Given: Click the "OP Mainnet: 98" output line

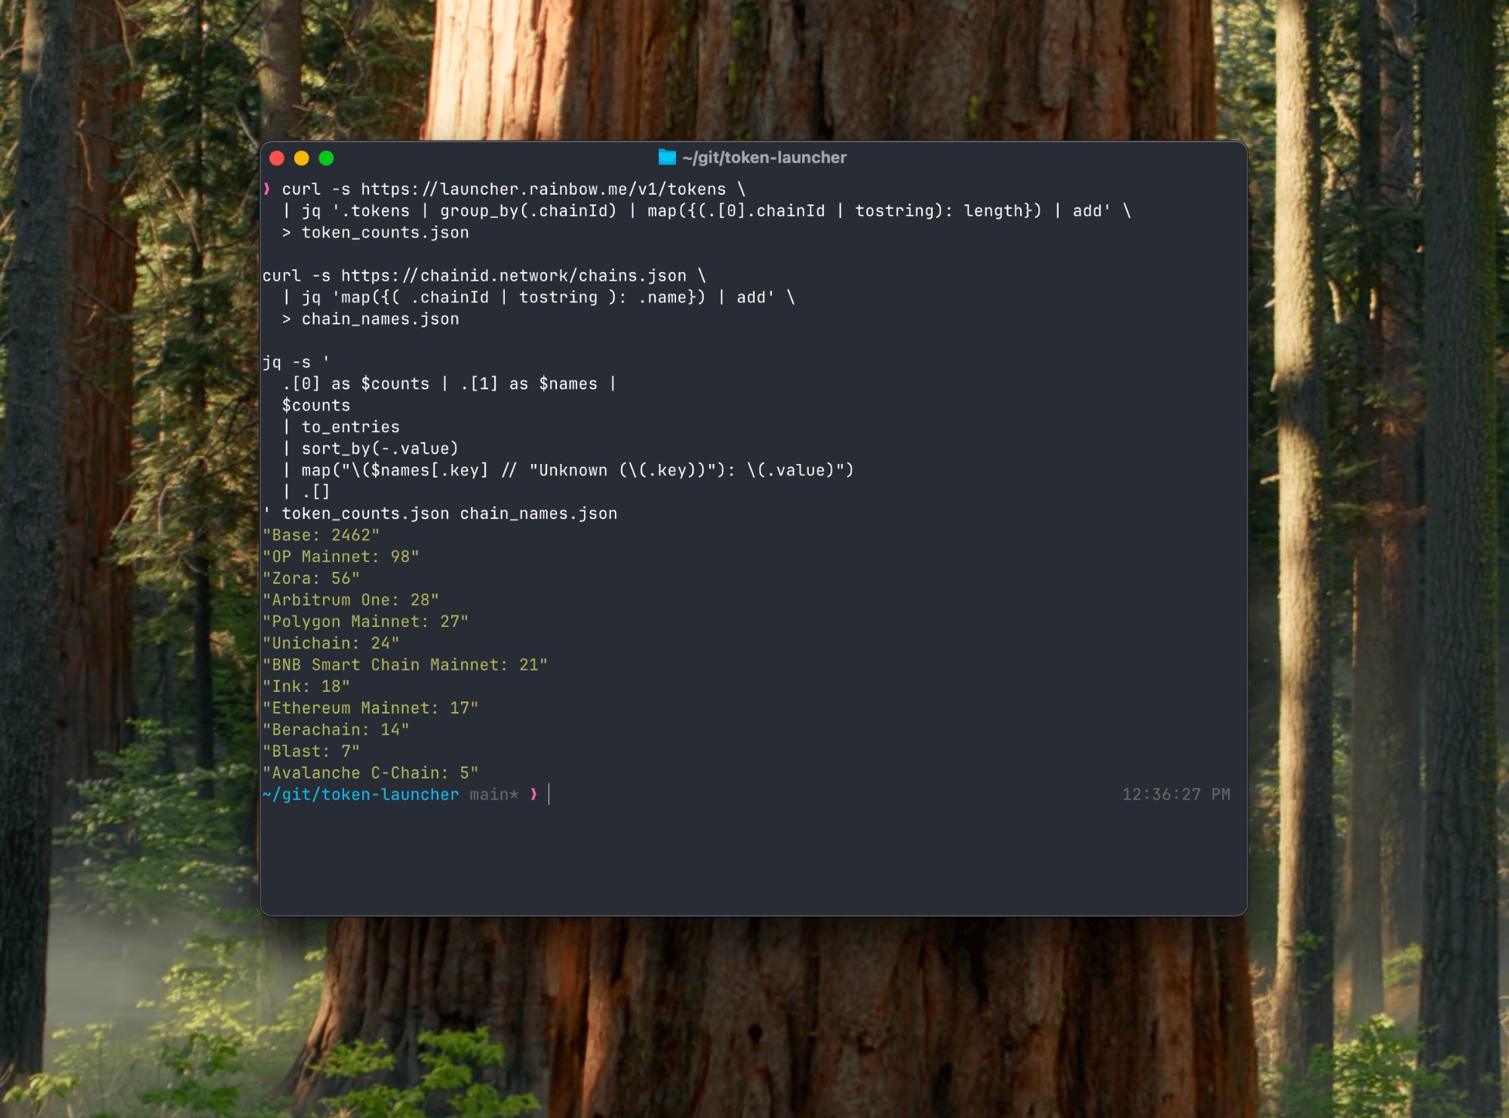Looking at the screenshot, I should click(x=341, y=557).
